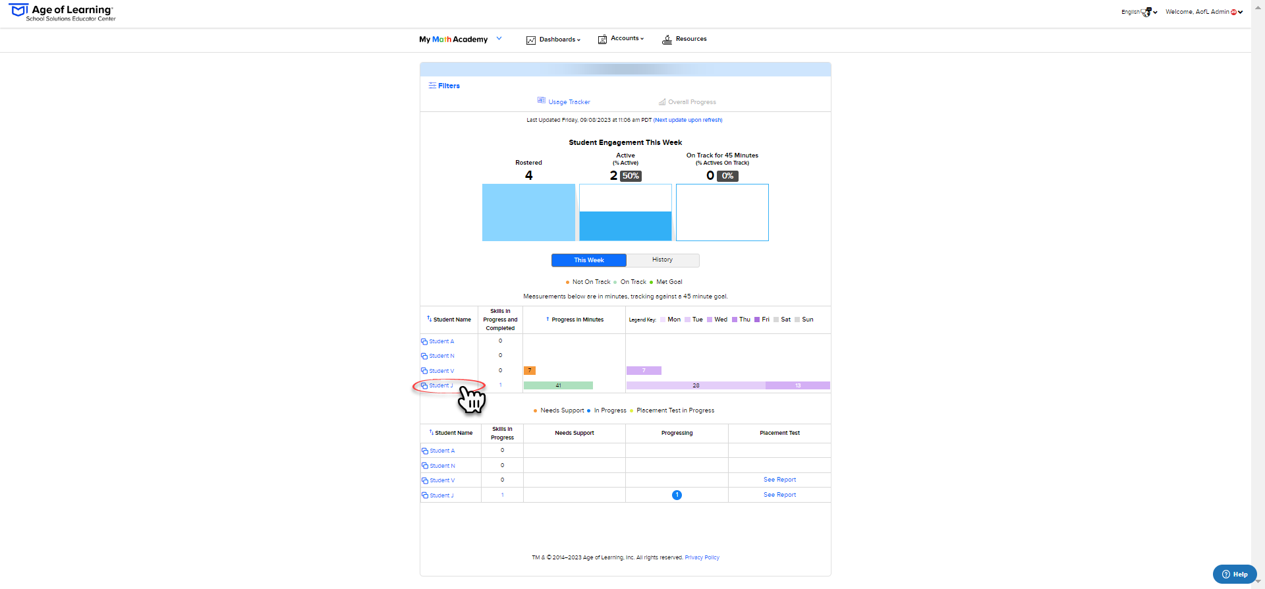The height and width of the screenshot is (589, 1265).
Task: Open the Dashboards menu
Action: (553, 40)
